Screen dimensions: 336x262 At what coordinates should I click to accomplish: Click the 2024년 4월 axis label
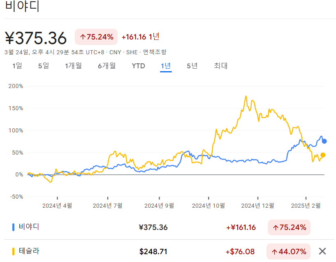[x=57, y=206]
